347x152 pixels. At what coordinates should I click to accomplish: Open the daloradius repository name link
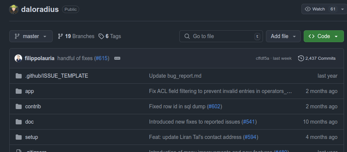coord(40,9)
